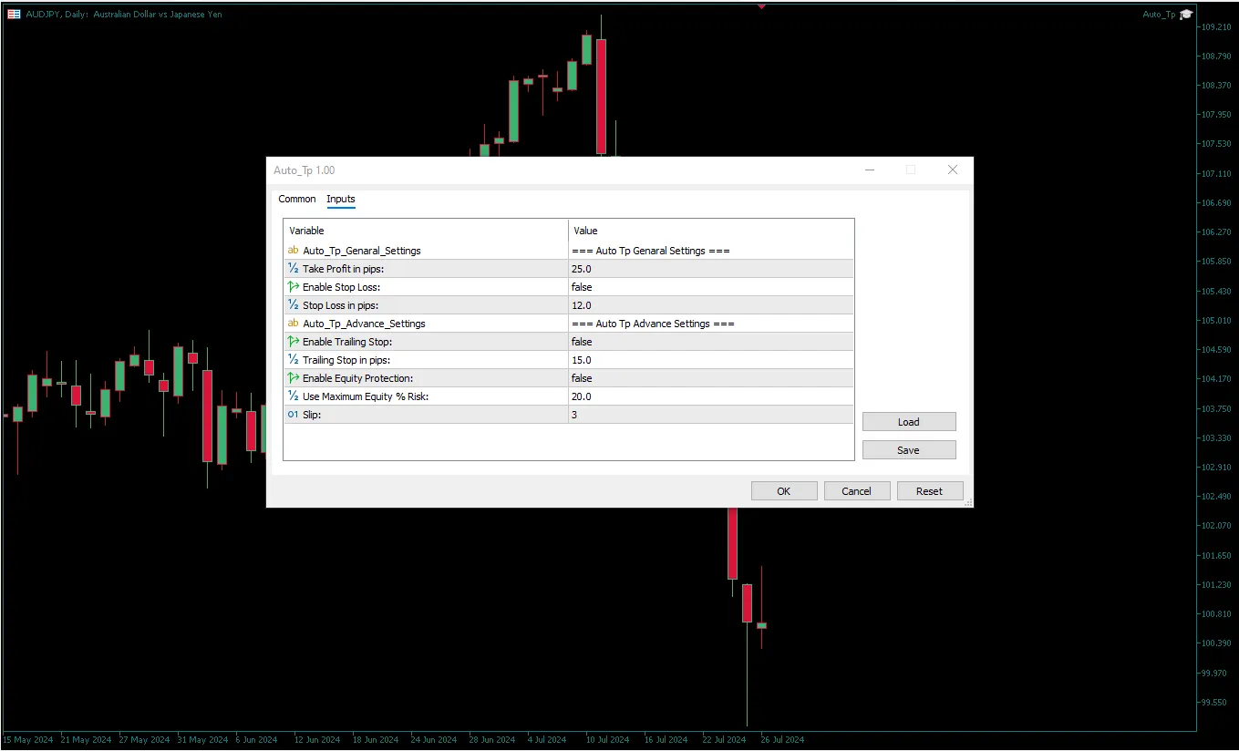
Task: Click the AUDJPY, Daily chart title text
Action: pos(124,15)
